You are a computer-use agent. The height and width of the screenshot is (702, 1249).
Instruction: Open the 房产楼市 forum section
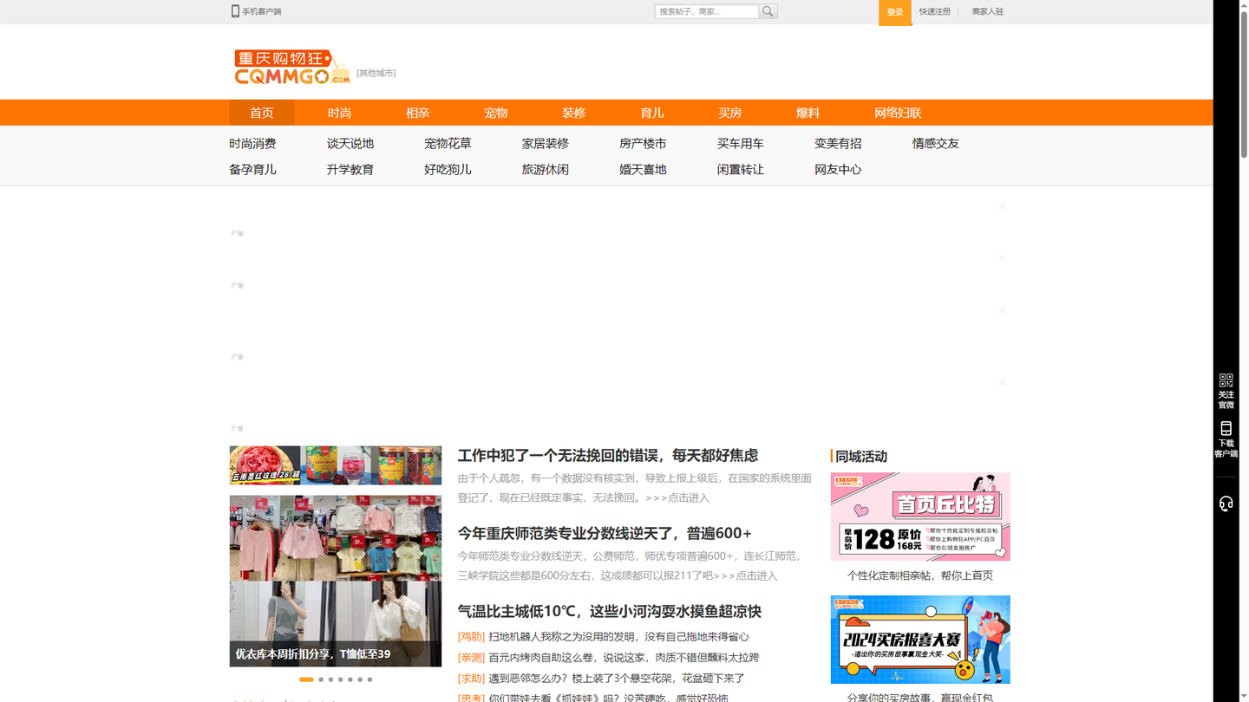pyautogui.click(x=643, y=144)
